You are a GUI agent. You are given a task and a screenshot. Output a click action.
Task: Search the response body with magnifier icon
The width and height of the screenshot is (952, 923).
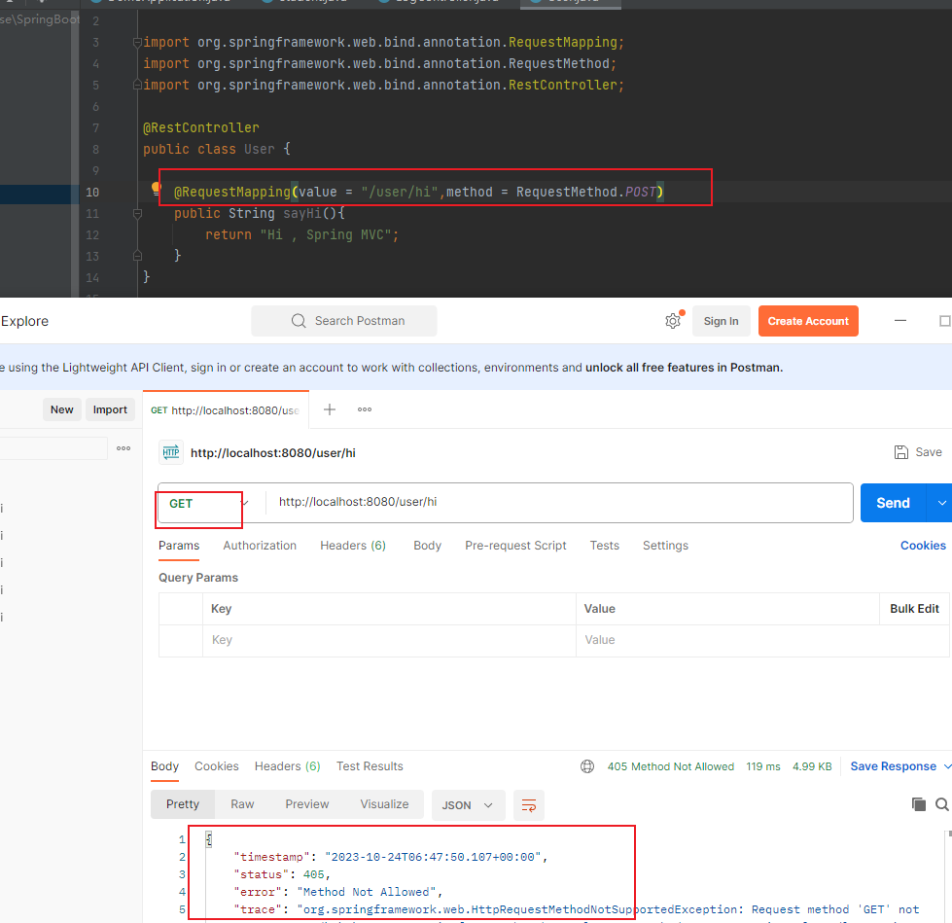[941, 804]
